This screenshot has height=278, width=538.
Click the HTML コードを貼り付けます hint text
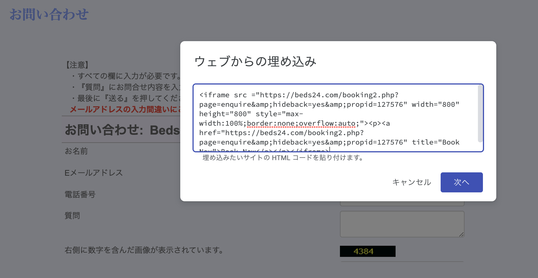tap(283, 158)
